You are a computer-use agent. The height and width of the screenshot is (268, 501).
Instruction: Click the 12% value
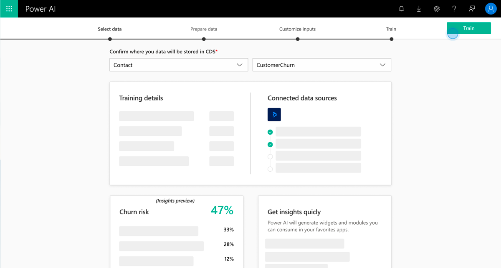pos(229,259)
